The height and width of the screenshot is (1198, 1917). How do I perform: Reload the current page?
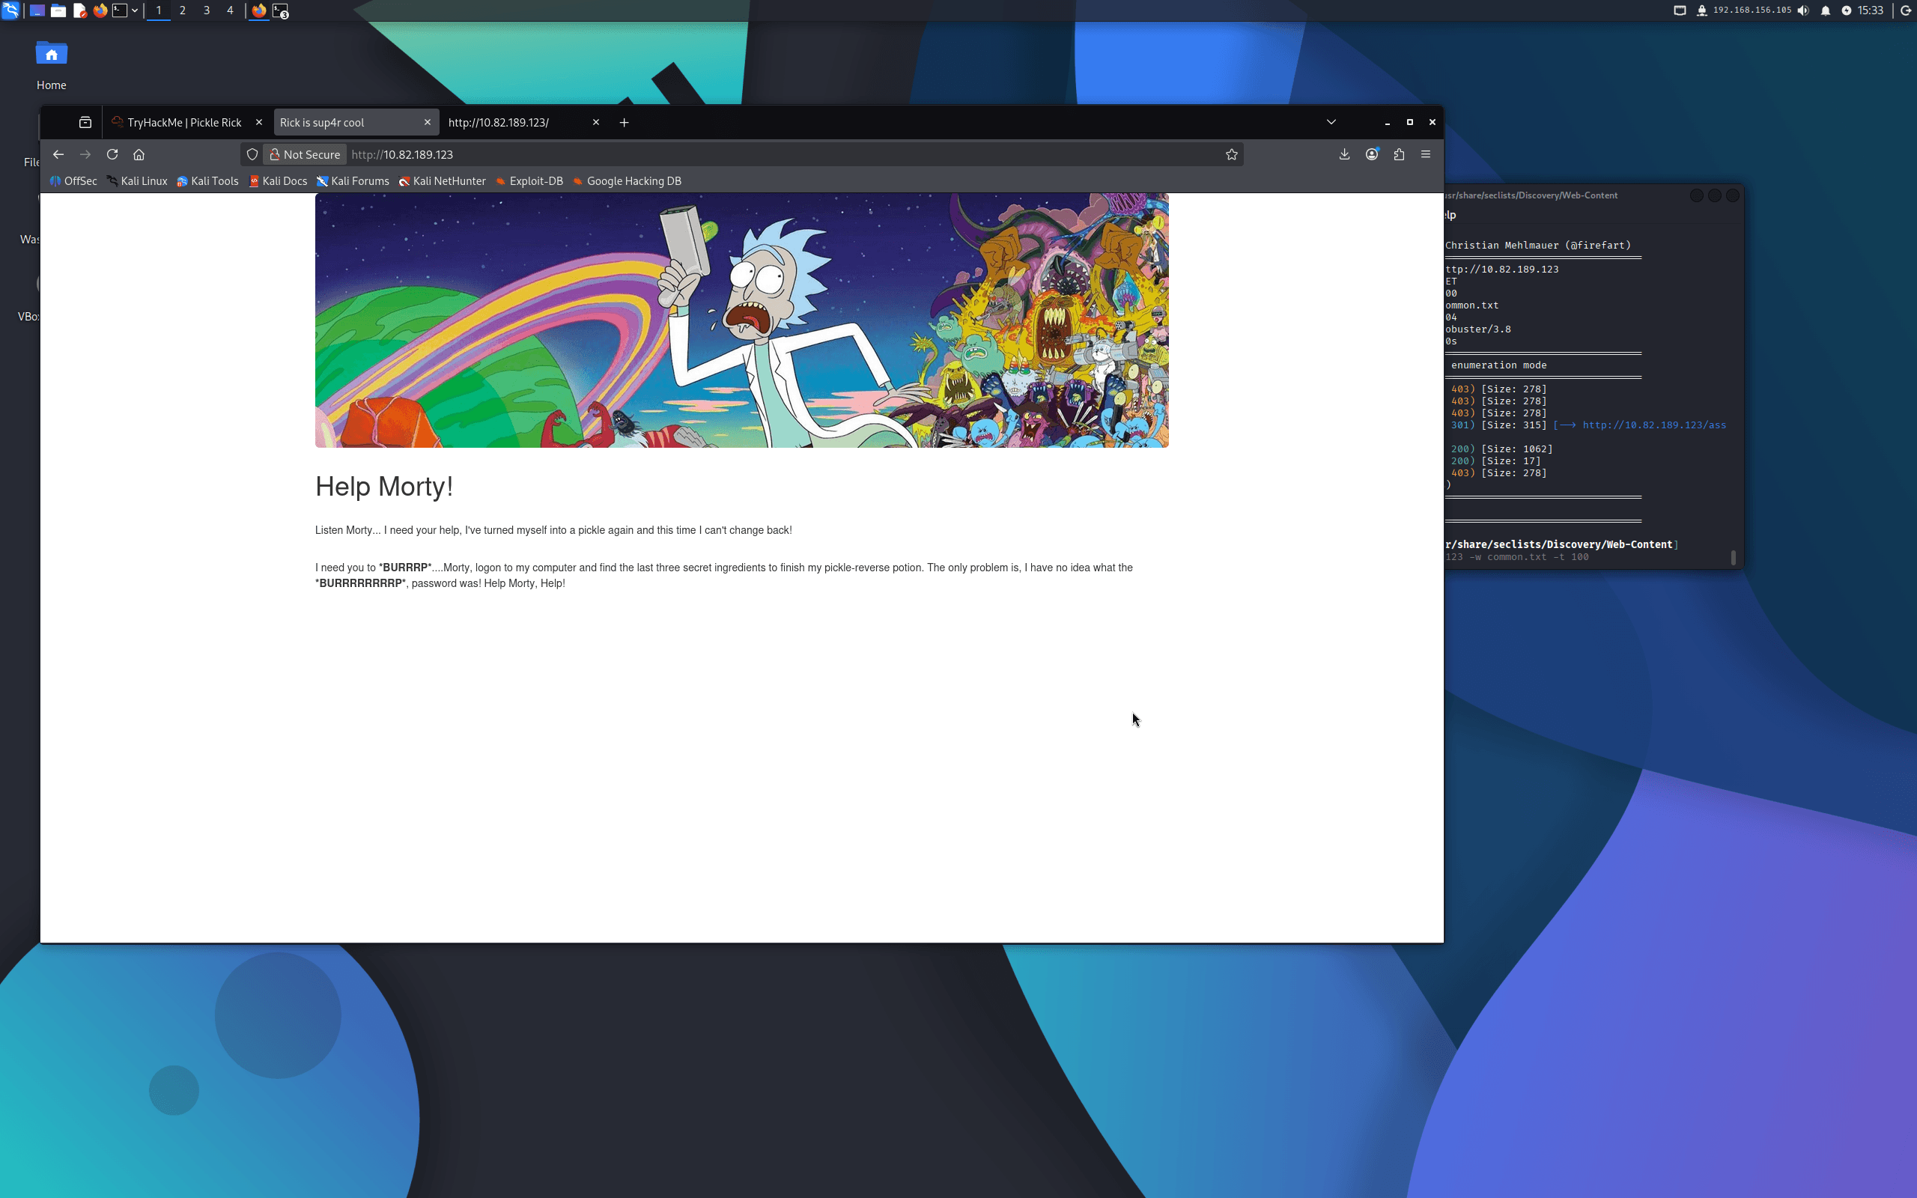tap(112, 154)
